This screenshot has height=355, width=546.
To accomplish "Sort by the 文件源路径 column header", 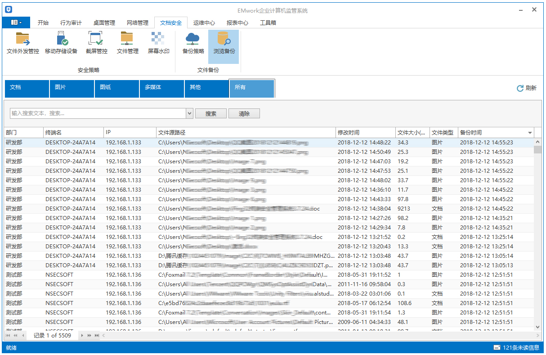I will click(x=246, y=133).
